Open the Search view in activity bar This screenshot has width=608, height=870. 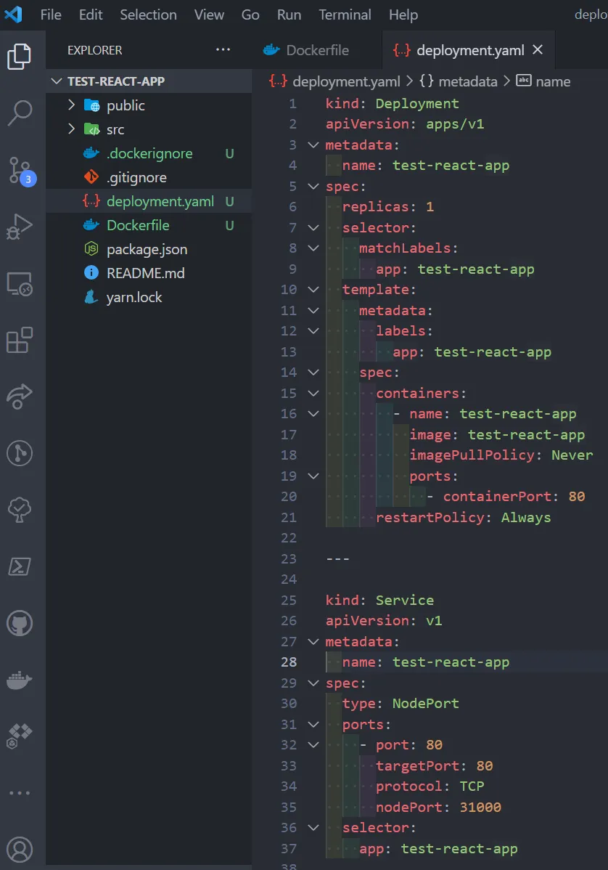click(x=20, y=113)
